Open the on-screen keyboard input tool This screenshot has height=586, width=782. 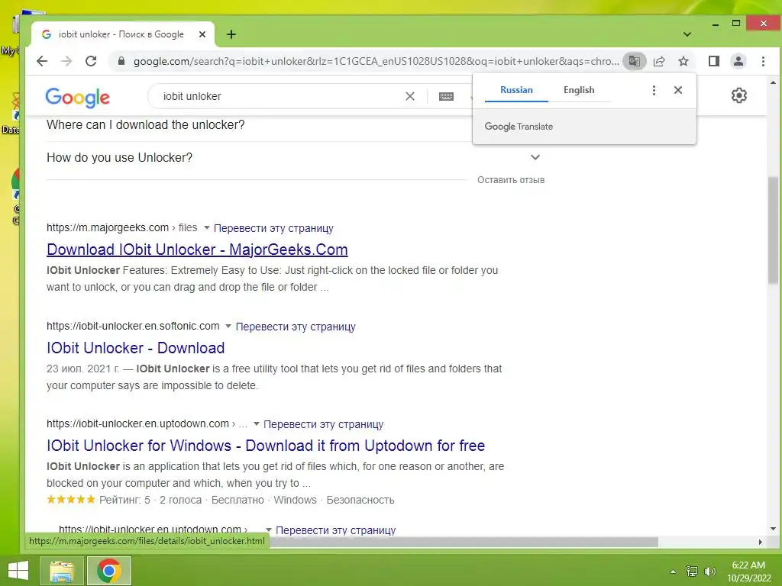point(446,96)
